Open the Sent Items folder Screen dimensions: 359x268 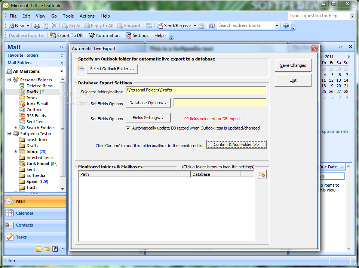tap(36, 122)
